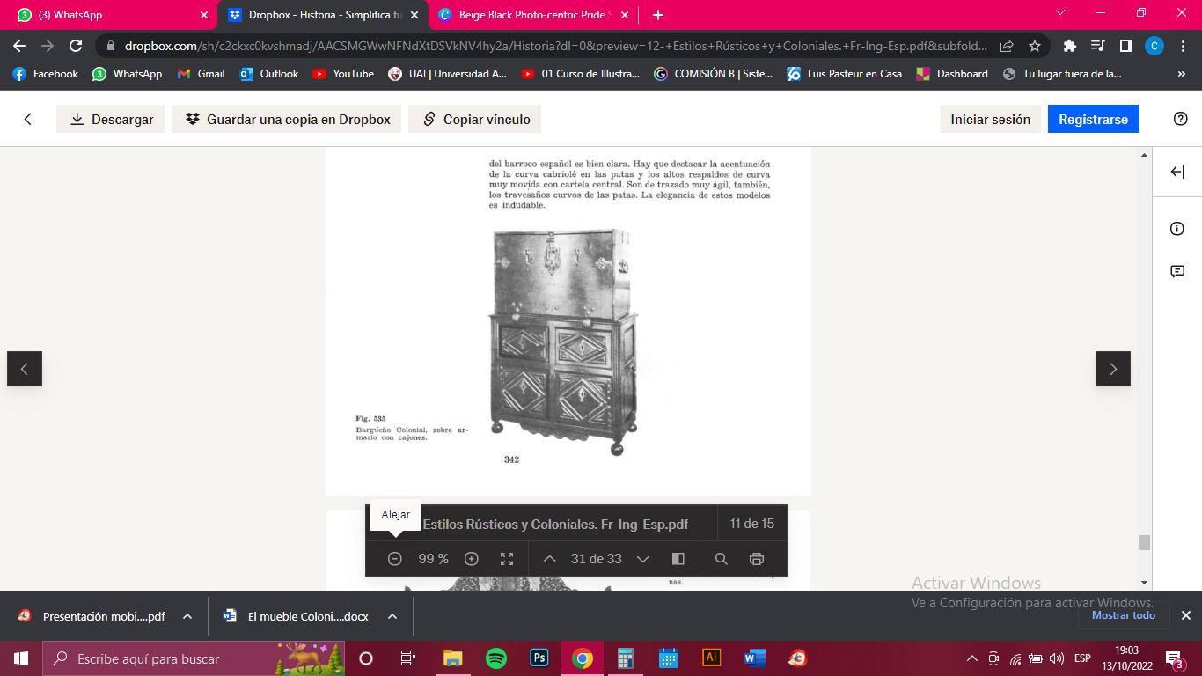Open the comments panel

(x=1177, y=271)
